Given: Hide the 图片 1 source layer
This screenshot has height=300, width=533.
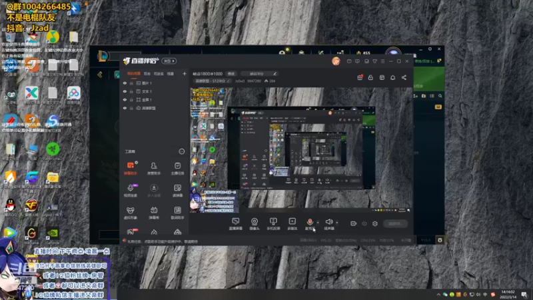Looking at the screenshot, I should (125, 83).
